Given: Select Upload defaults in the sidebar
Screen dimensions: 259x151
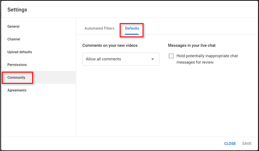Looking at the screenshot, I should pos(20,52).
